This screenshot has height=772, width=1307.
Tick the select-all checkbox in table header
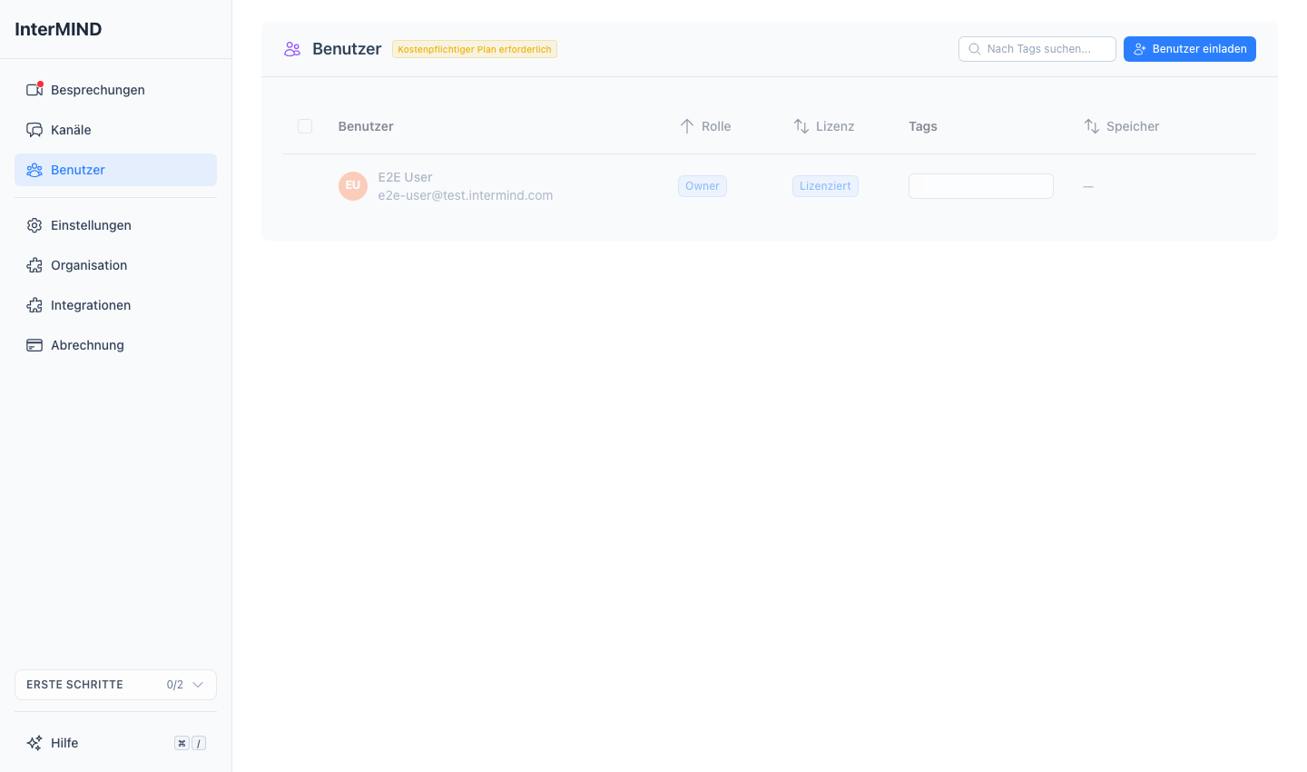click(x=305, y=126)
